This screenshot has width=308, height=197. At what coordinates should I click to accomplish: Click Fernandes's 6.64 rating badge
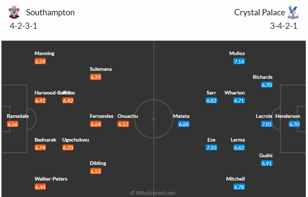[x=95, y=124]
